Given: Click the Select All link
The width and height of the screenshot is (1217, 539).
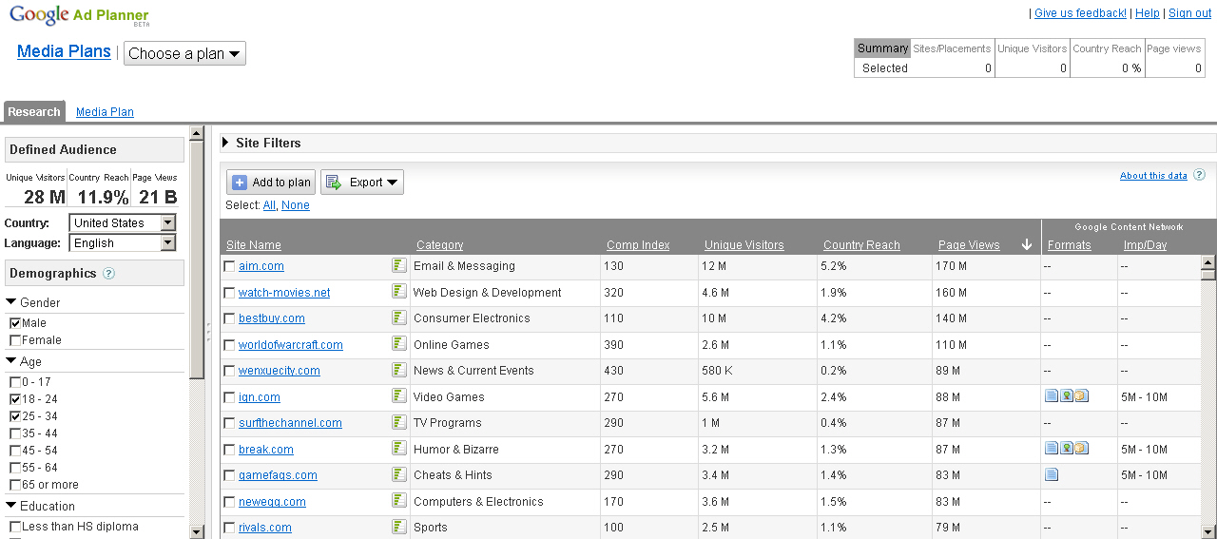Looking at the screenshot, I should pyautogui.click(x=269, y=205).
